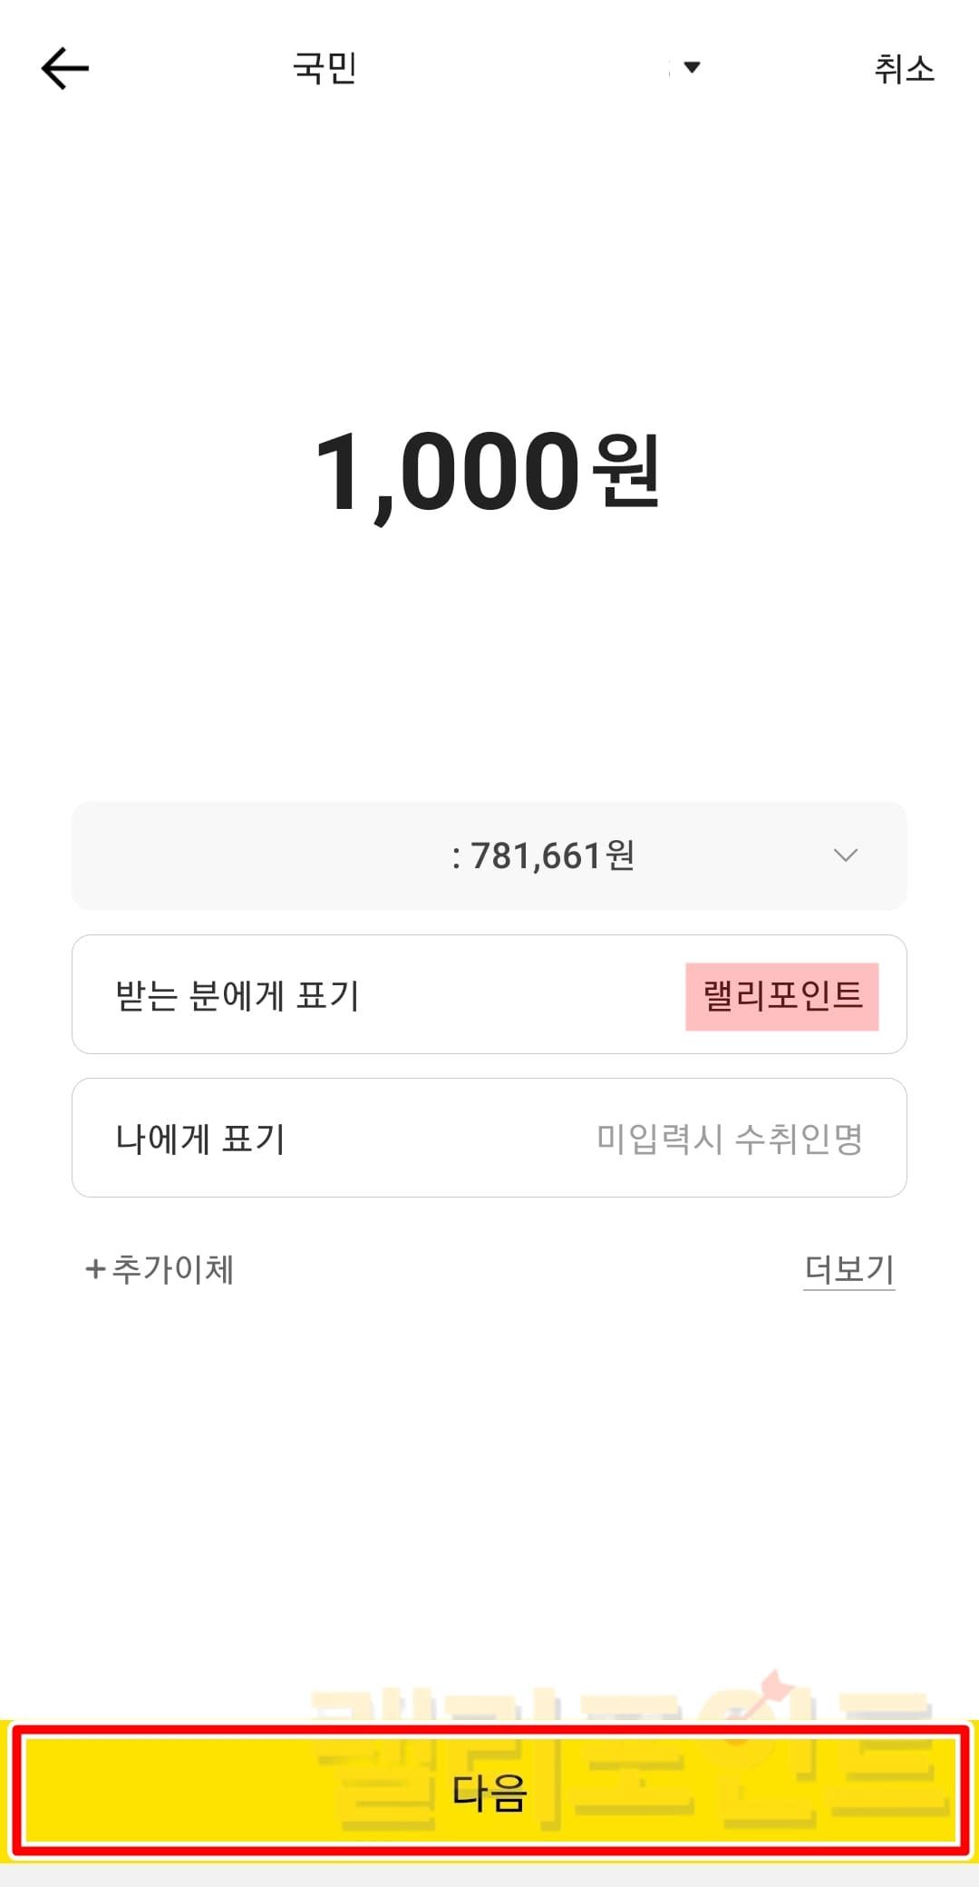Focus the 미입력시 수취인명 placeholder field
The width and height of the screenshot is (979, 1887).
(x=729, y=1139)
